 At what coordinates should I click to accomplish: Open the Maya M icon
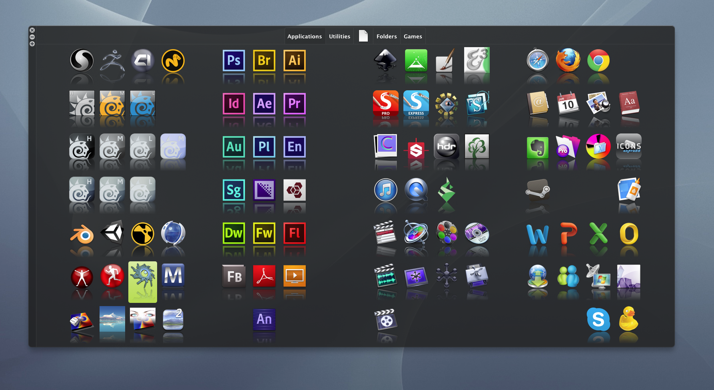click(x=173, y=276)
